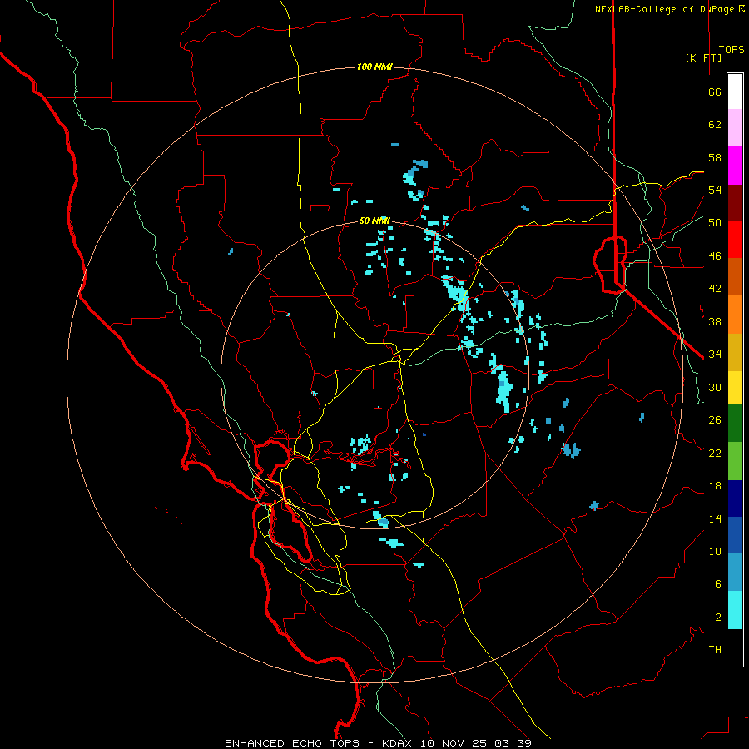Click the TOPS legend heading

click(x=732, y=49)
